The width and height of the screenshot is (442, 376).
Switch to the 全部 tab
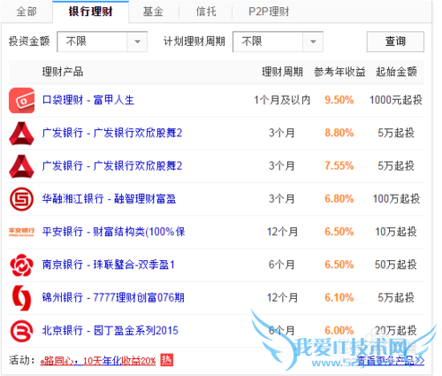tap(27, 12)
